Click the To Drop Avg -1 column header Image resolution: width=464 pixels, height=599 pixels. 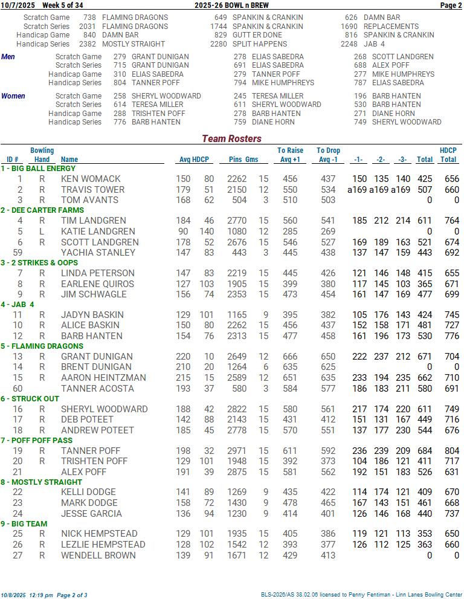(x=328, y=155)
